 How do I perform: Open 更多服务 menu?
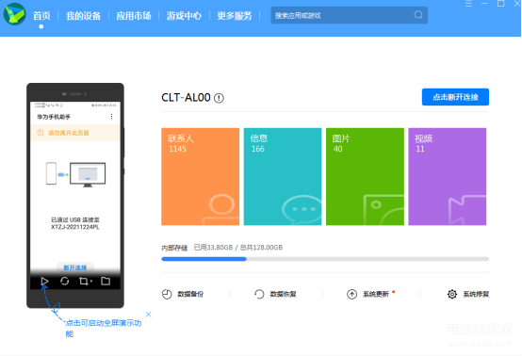(235, 16)
